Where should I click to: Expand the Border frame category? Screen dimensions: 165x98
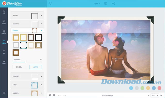pyautogui.click(x=27, y=15)
